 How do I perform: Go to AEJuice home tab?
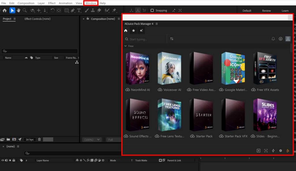(x=126, y=31)
